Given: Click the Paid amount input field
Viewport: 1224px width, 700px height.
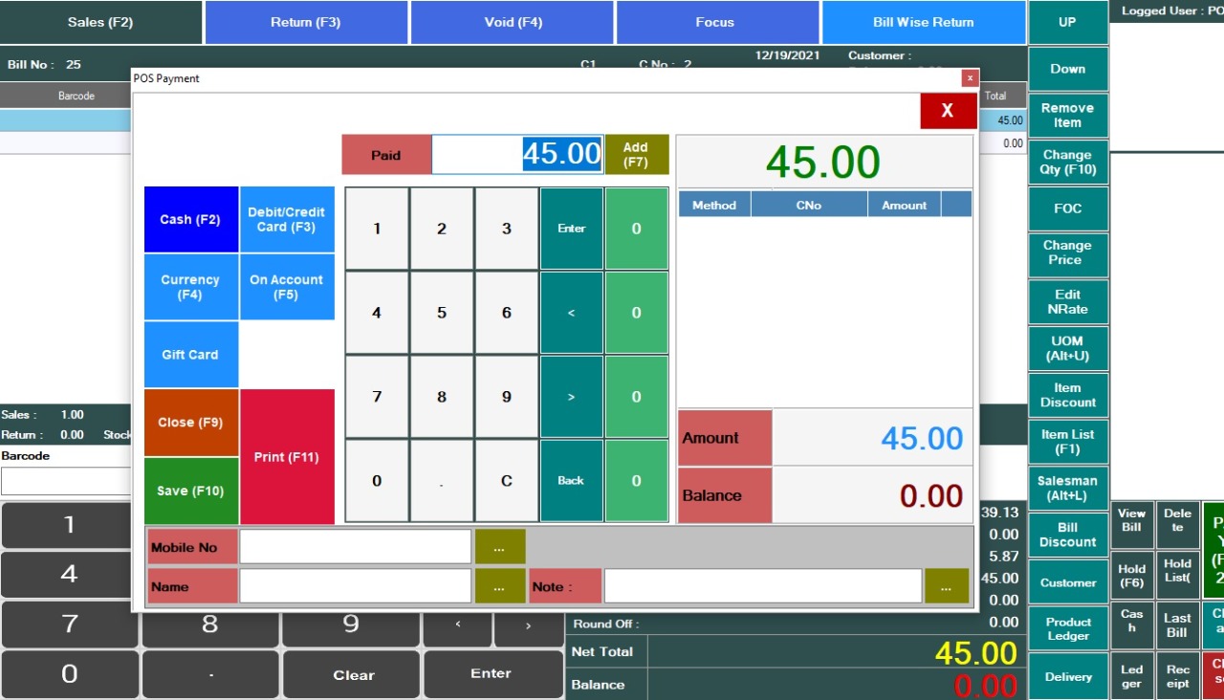Looking at the screenshot, I should click(x=516, y=155).
